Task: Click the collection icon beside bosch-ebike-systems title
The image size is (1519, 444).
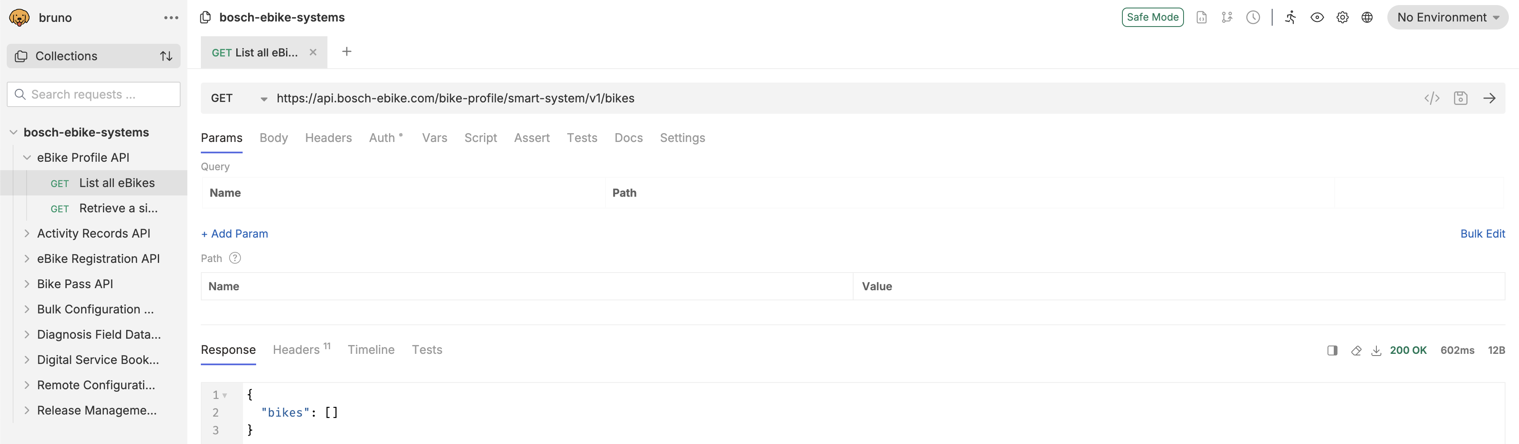Action: [205, 17]
